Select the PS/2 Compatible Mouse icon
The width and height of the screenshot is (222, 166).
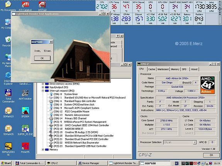pos(51,111)
